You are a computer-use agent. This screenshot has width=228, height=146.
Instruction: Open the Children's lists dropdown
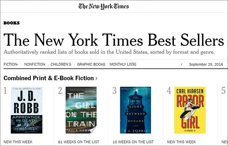[61, 64]
